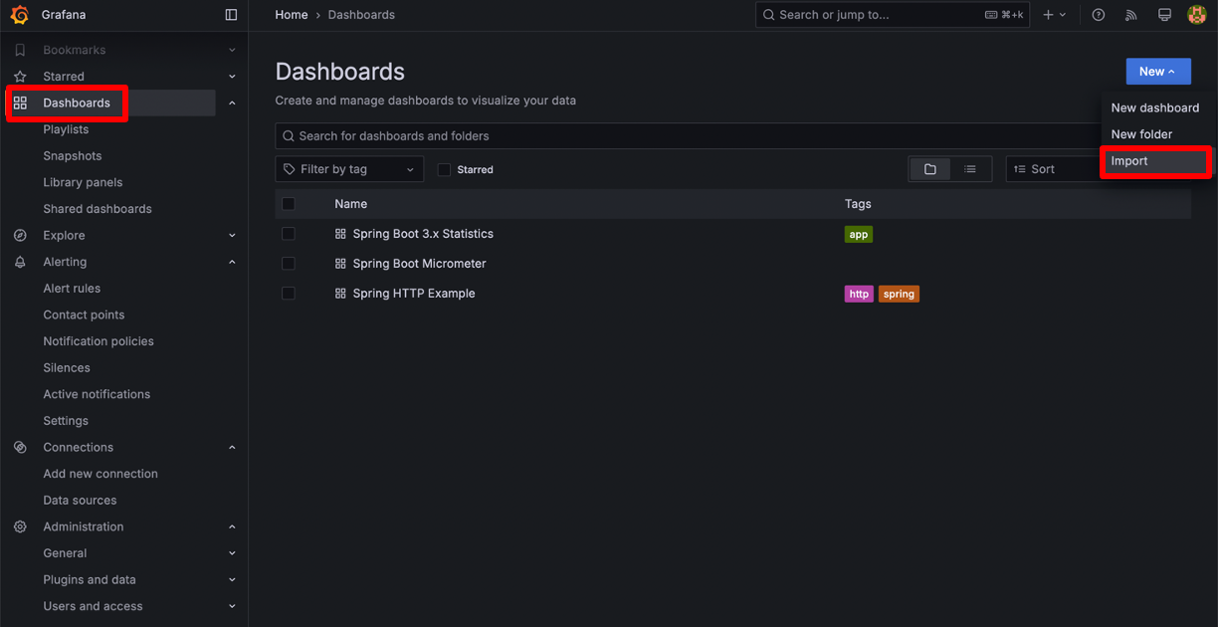Enable the Starred filter checkbox
This screenshot has width=1218, height=627.
point(445,170)
